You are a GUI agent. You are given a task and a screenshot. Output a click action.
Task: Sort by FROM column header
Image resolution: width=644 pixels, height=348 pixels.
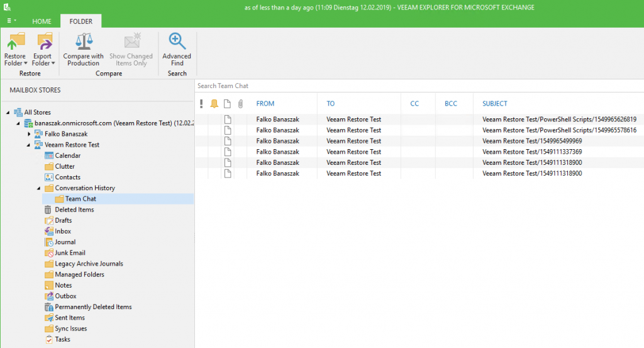(x=265, y=104)
